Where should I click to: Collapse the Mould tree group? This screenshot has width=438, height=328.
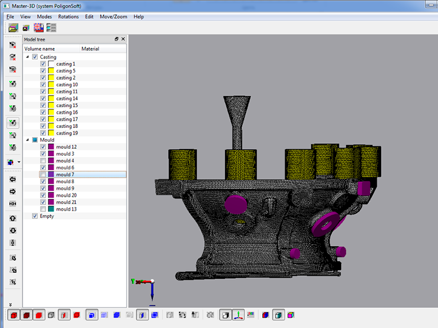[28, 140]
